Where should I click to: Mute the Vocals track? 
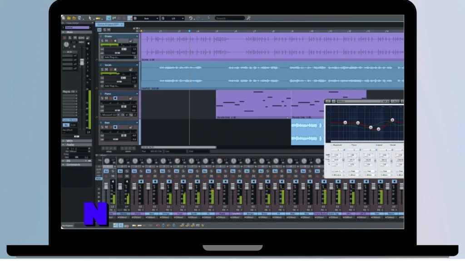[x=106, y=69]
